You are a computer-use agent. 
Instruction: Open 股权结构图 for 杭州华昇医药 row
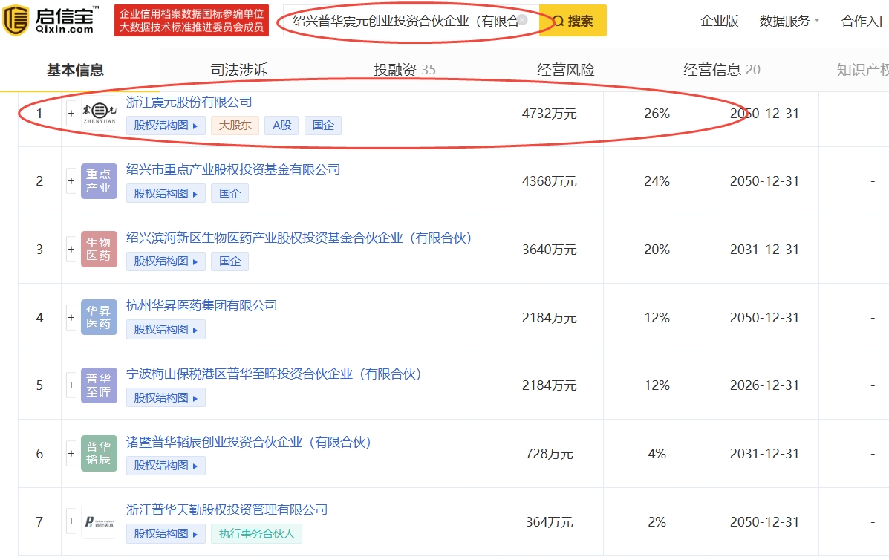[166, 329]
